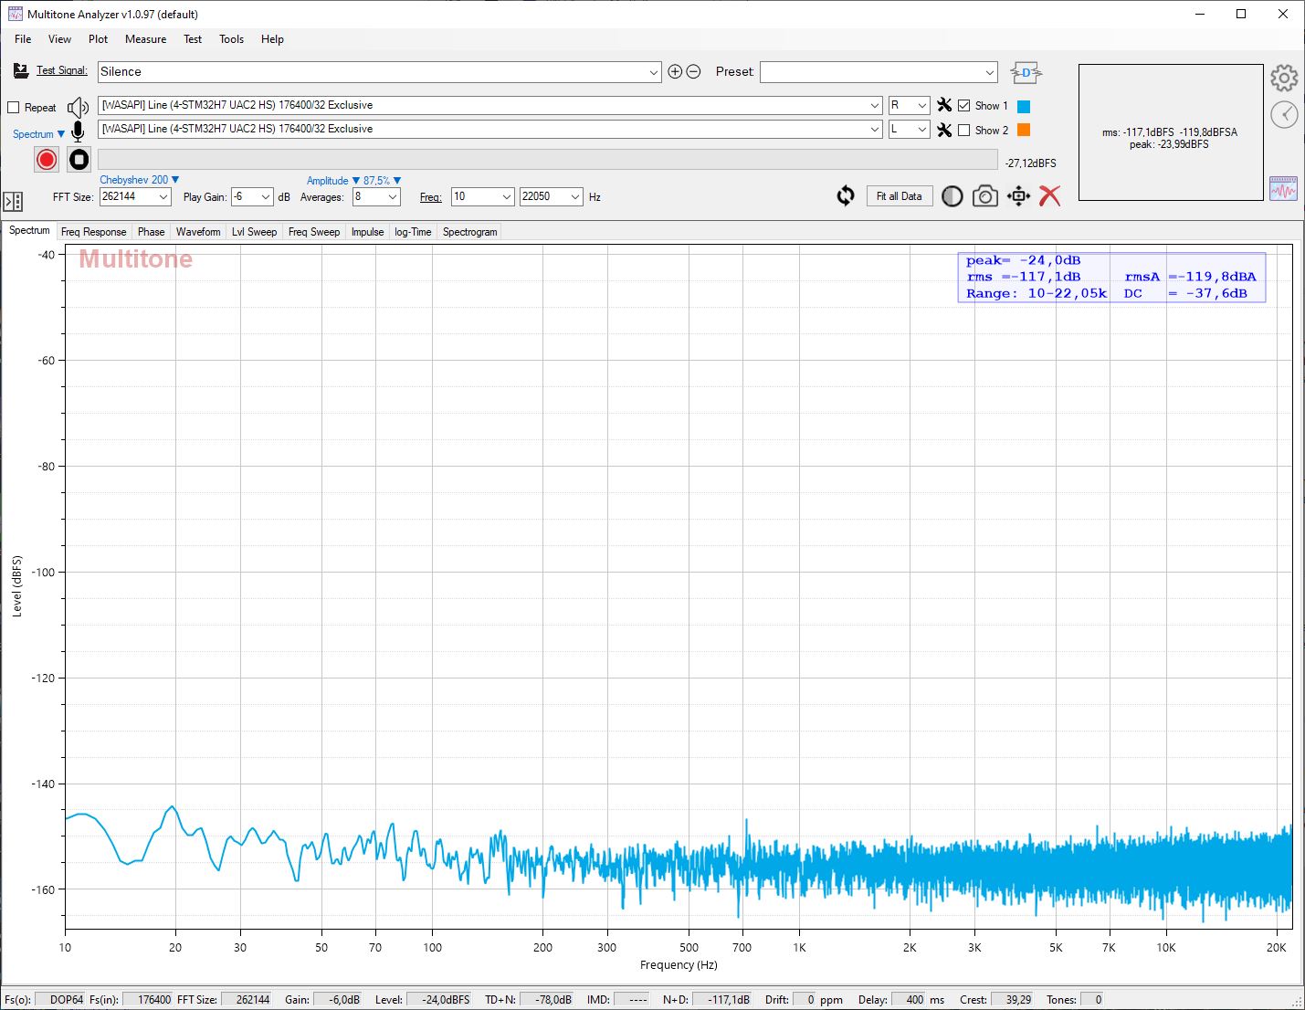Expand the 87,5% overlap selector

click(382, 181)
